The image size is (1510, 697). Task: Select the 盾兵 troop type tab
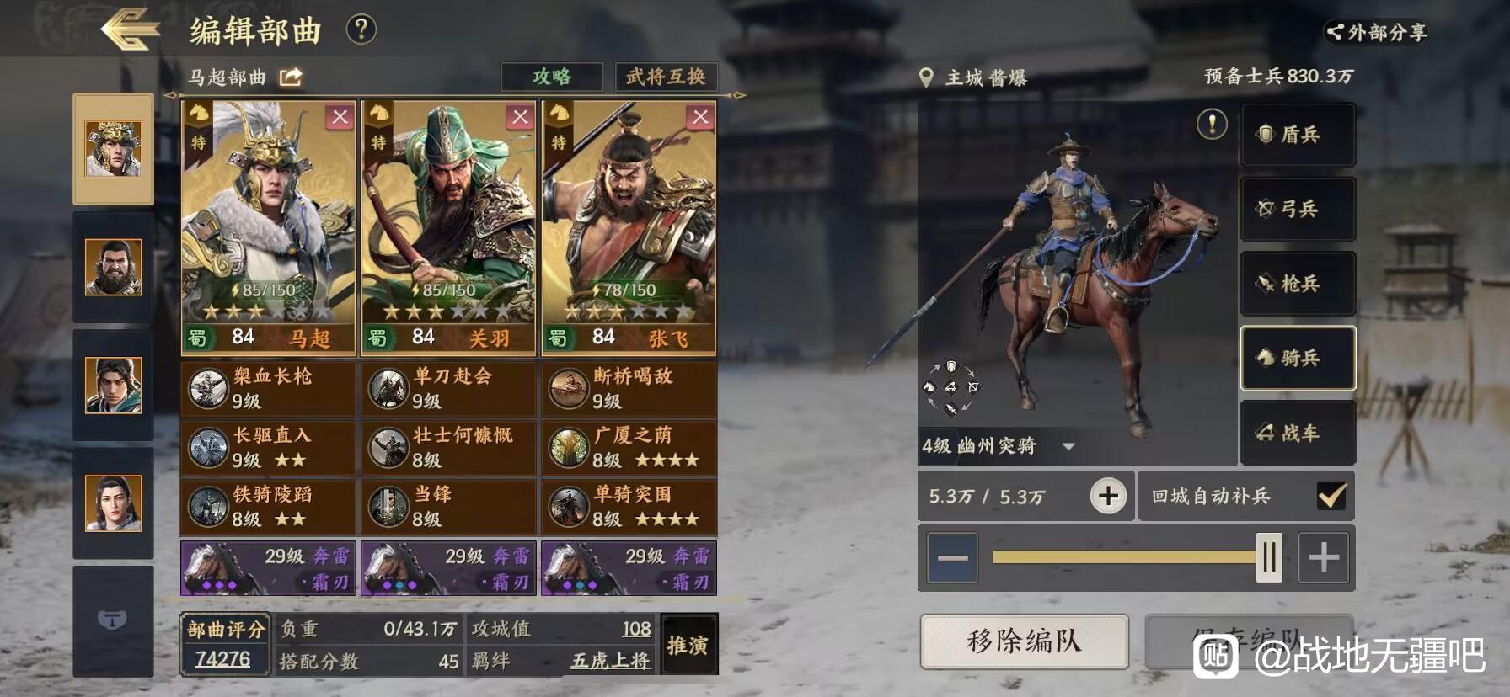(1298, 135)
